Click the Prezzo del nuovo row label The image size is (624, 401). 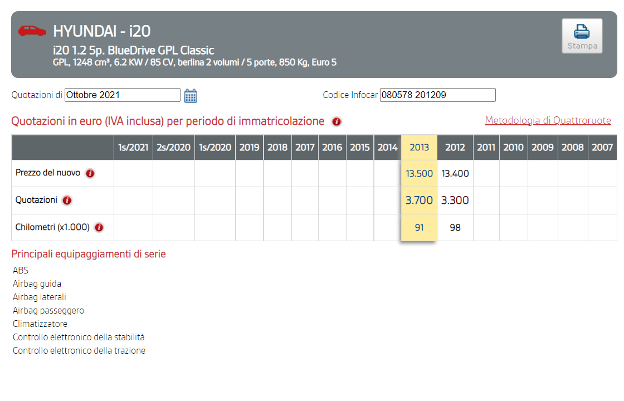(x=48, y=173)
